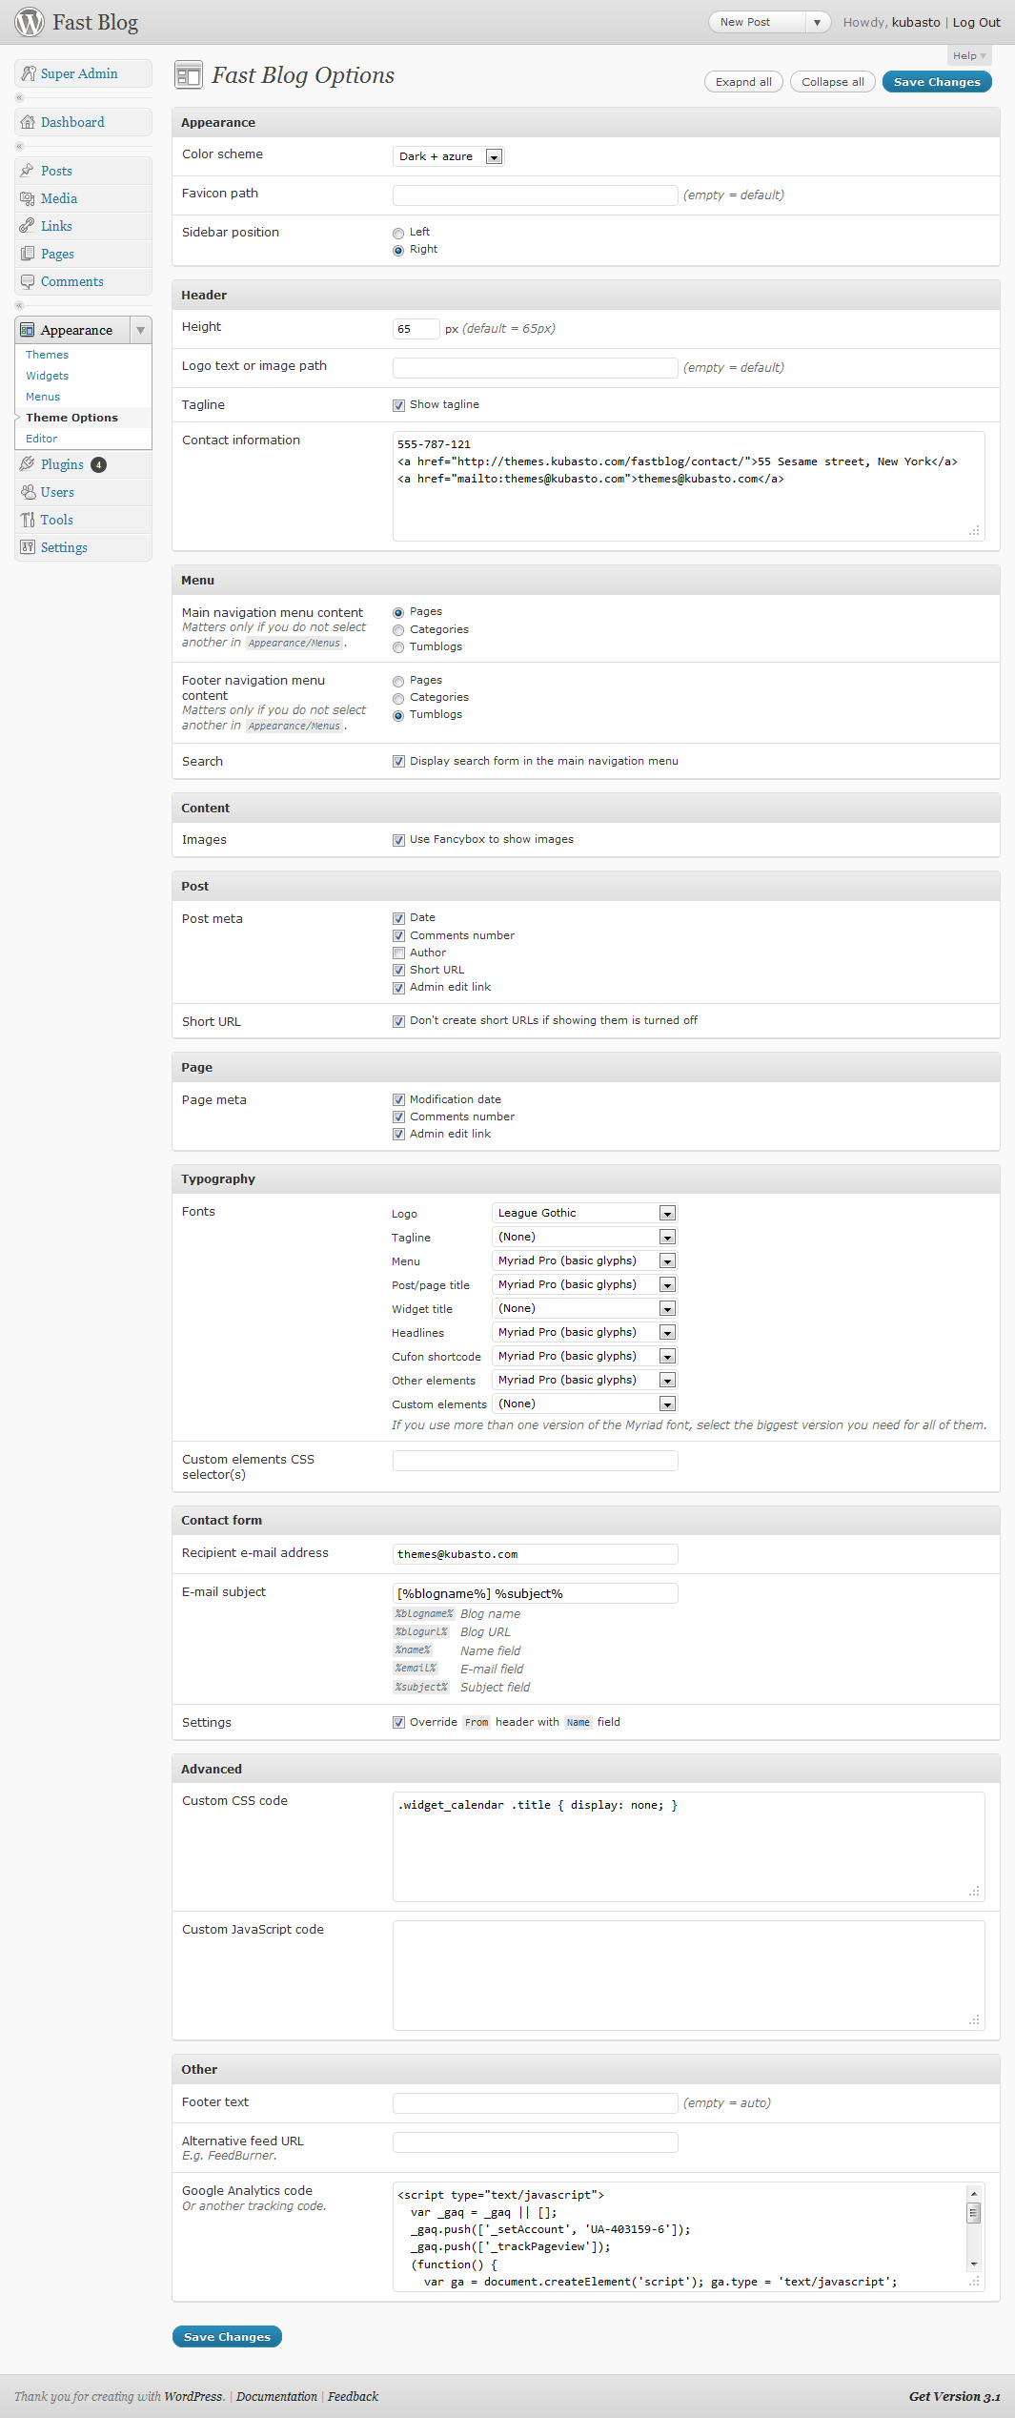Open the Editor submenu item
The width and height of the screenshot is (1015, 2418).
tap(41, 439)
